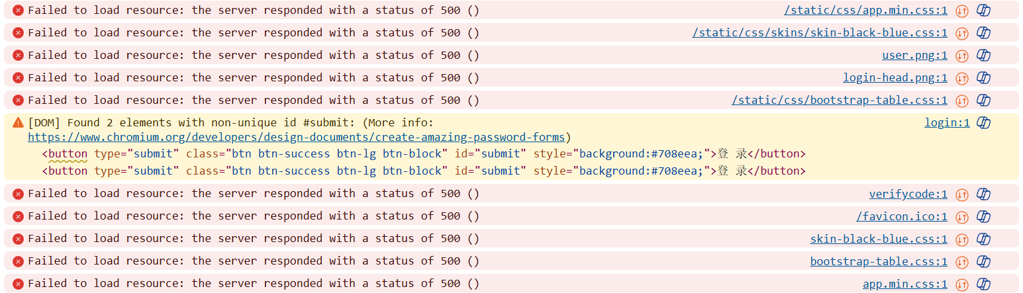Image resolution: width=1023 pixels, height=293 pixels.
Task: Click Copilot icon next to /favicon.ico:1
Action: [x=984, y=216]
